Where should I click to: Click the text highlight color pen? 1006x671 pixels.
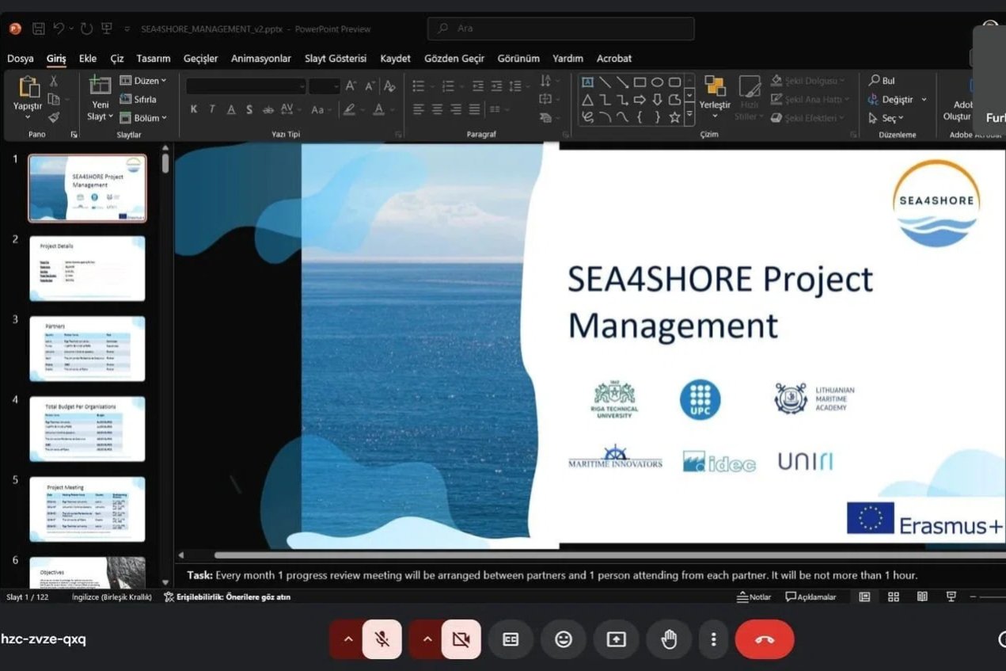(x=349, y=109)
